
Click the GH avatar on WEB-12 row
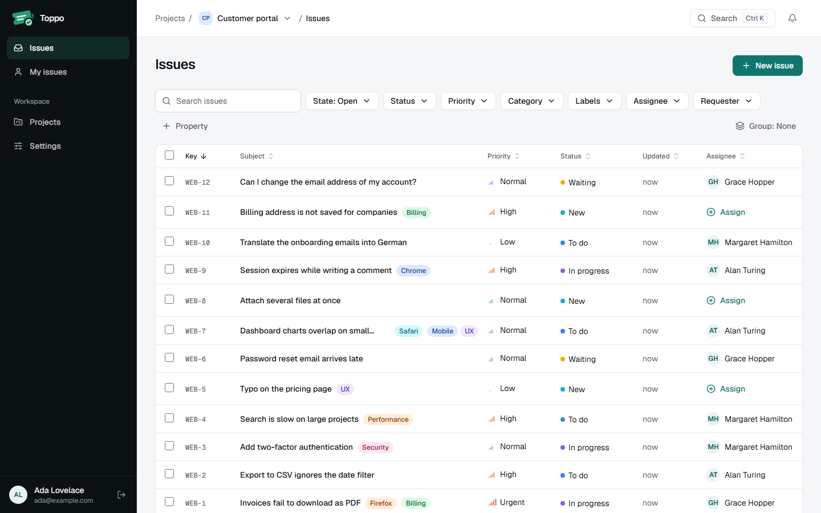tap(713, 182)
